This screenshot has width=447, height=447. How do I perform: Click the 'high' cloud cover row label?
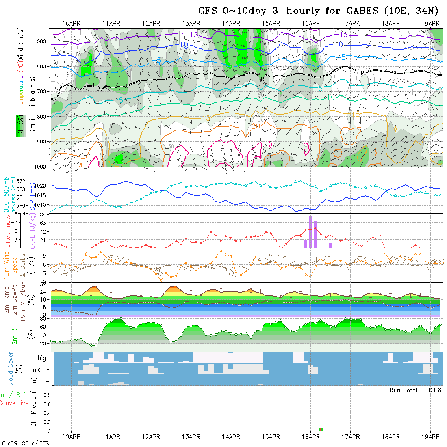pos(43,358)
